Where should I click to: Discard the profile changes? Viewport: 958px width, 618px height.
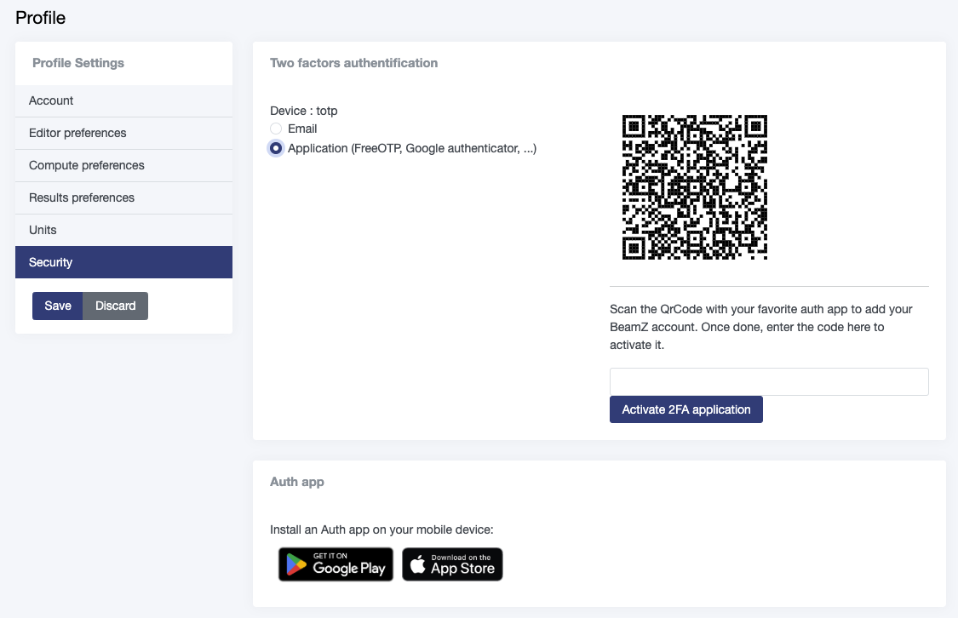[115, 306]
